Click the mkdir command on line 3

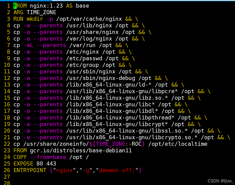tap(35, 19)
